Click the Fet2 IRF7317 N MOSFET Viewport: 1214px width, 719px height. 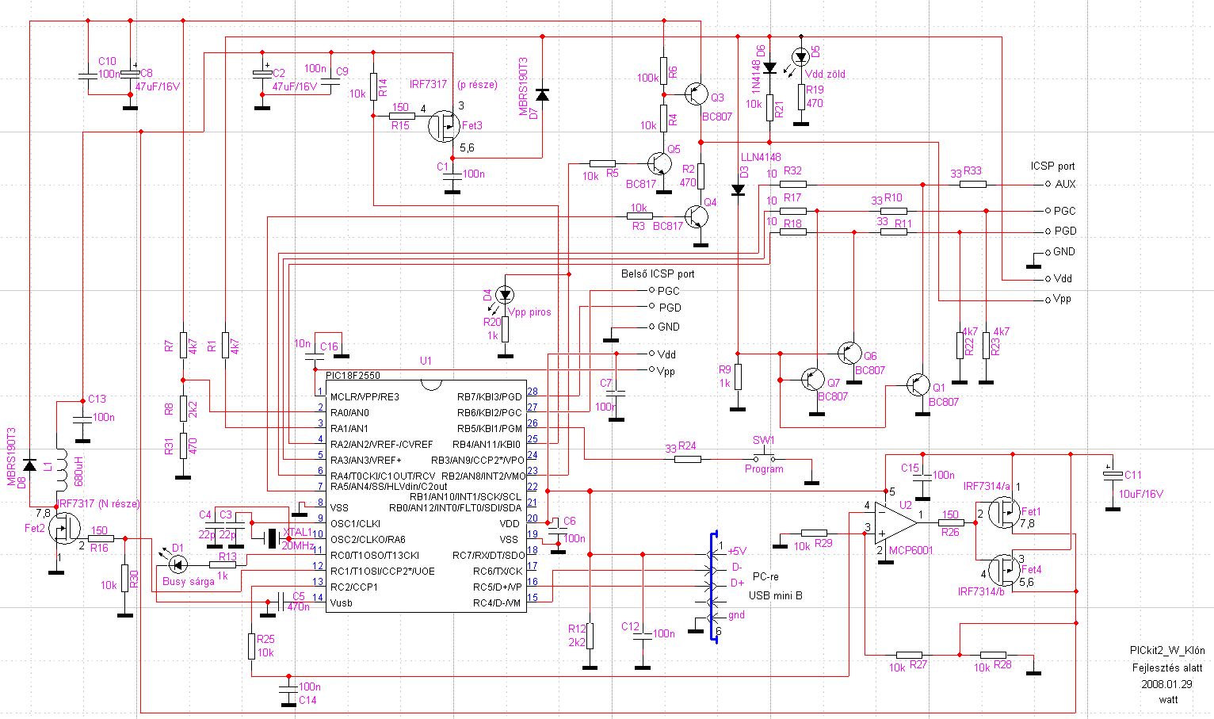[63, 528]
